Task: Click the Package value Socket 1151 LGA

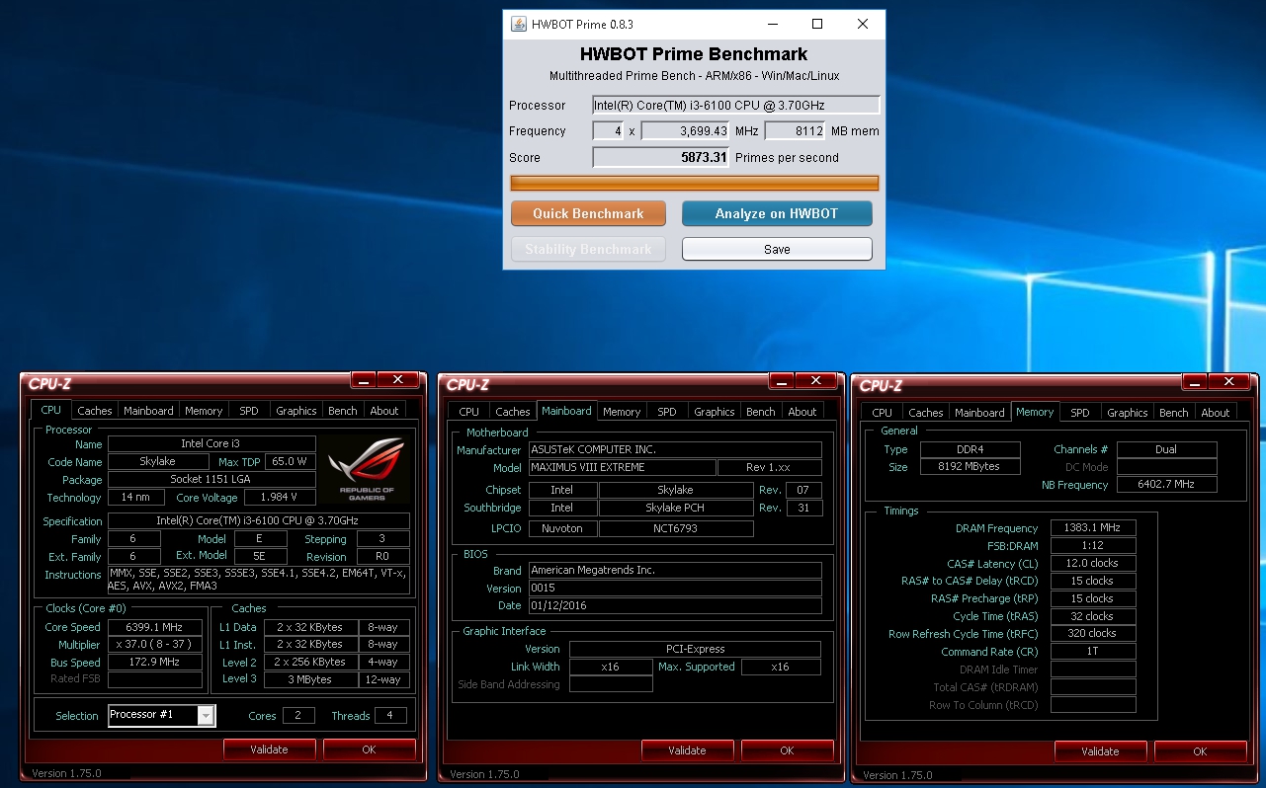Action: [x=211, y=480]
